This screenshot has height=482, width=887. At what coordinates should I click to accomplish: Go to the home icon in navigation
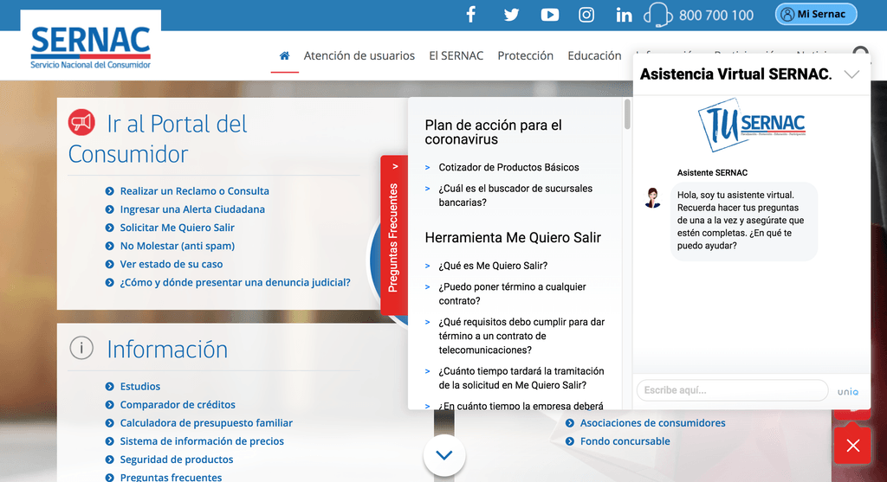[x=284, y=55]
